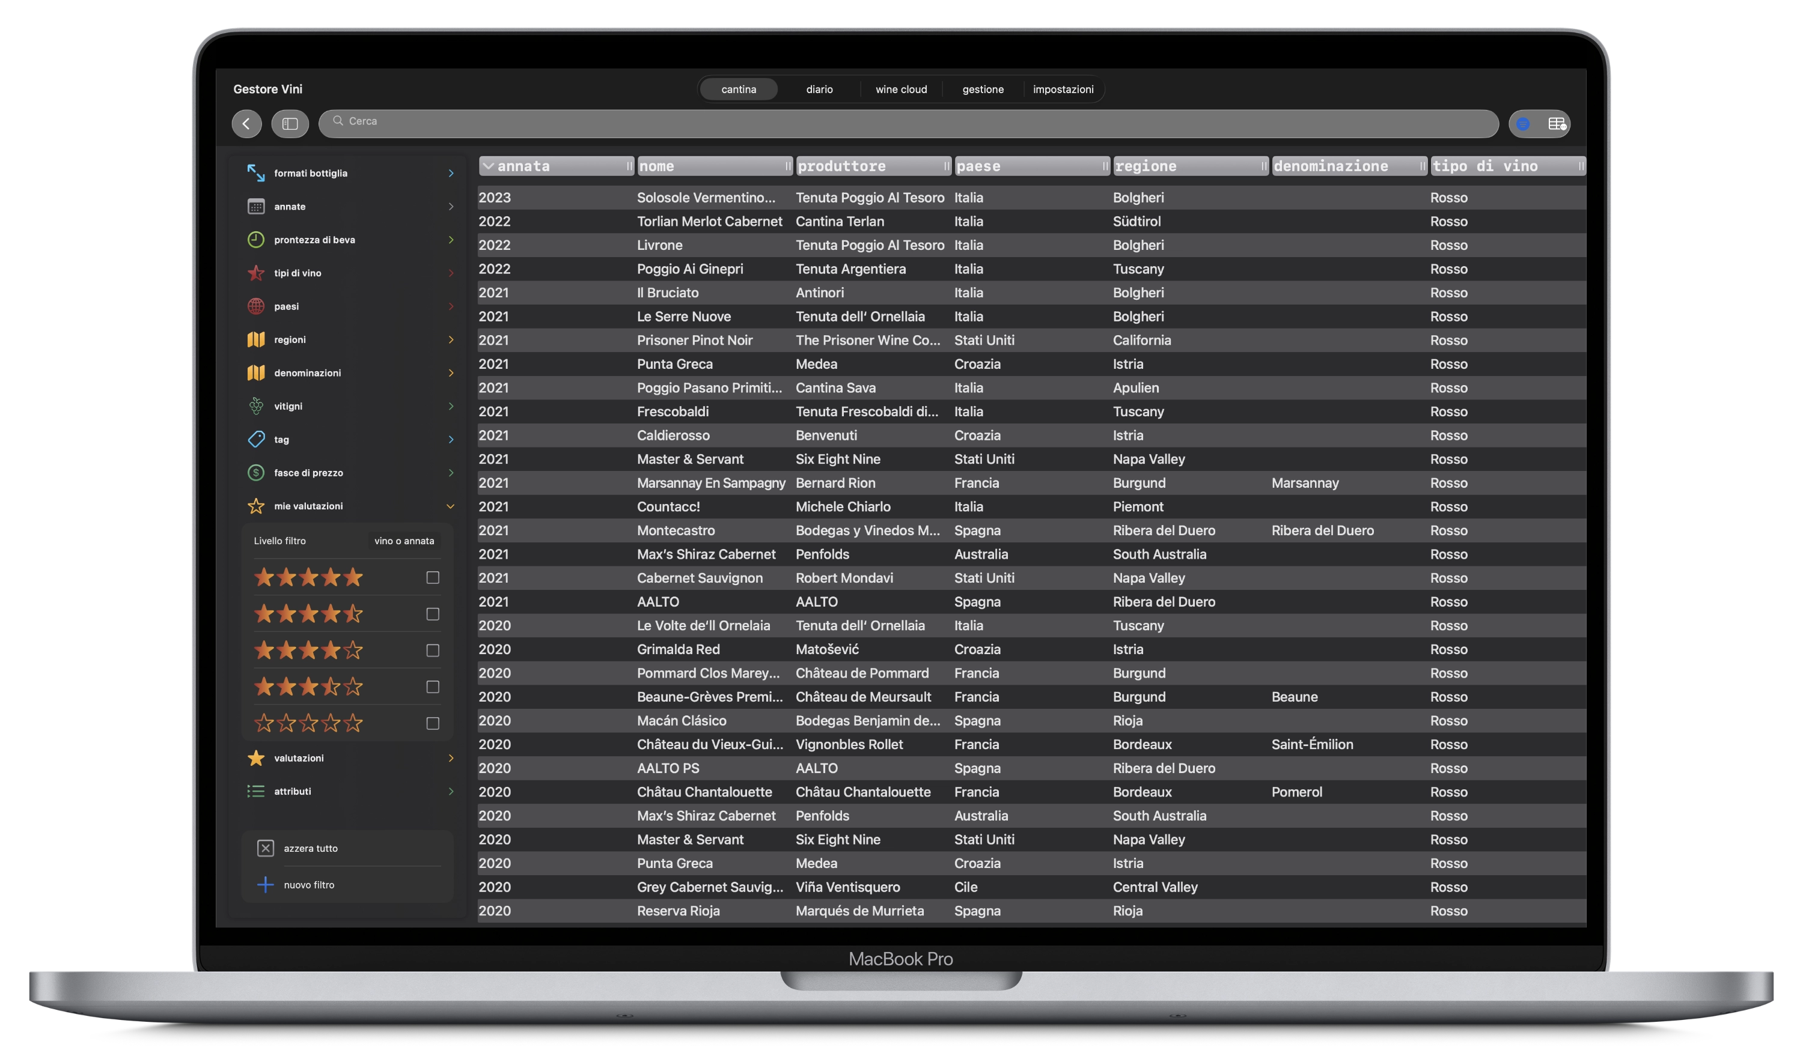Click the prontezza di beva clock icon
This screenshot has height=1053, width=1803.
tap(255, 240)
